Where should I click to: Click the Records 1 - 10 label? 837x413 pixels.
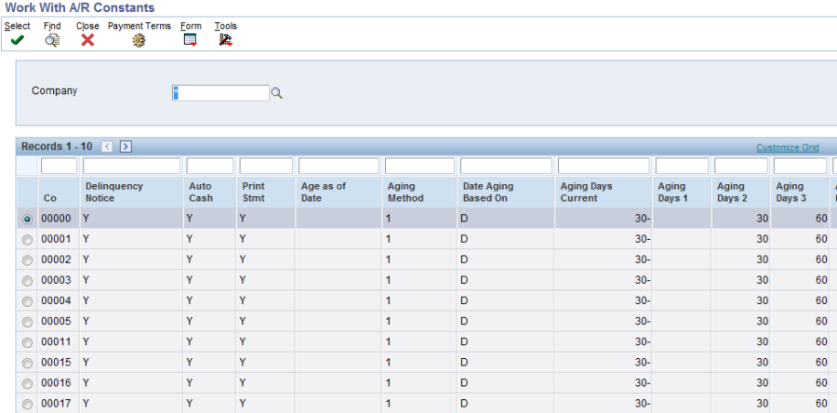tap(57, 146)
